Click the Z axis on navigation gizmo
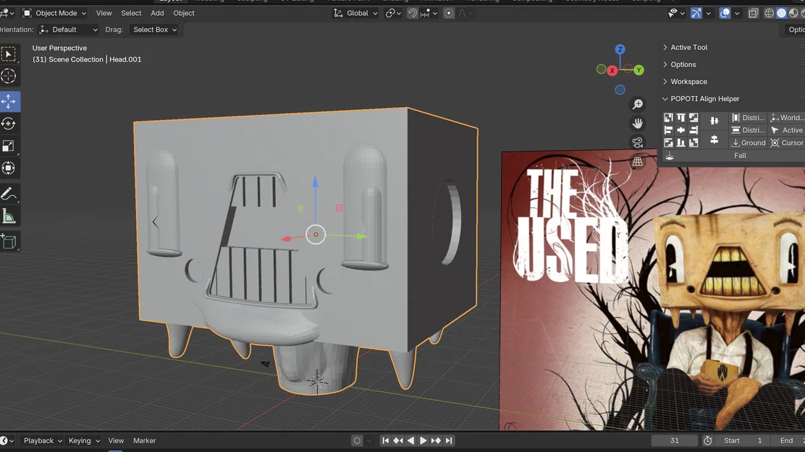This screenshot has height=452, width=805. [620, 49]
